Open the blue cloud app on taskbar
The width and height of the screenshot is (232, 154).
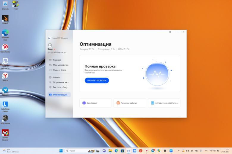point(134,151)
